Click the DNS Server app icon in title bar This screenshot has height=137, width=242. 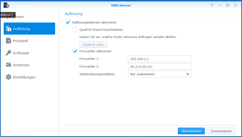click(x=7, y=5)
